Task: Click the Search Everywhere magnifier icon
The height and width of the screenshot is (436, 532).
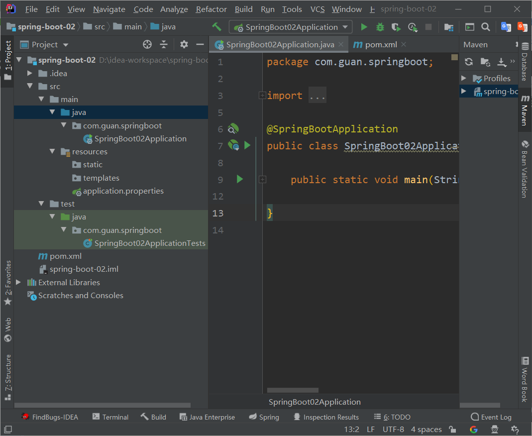Action: 486,27
